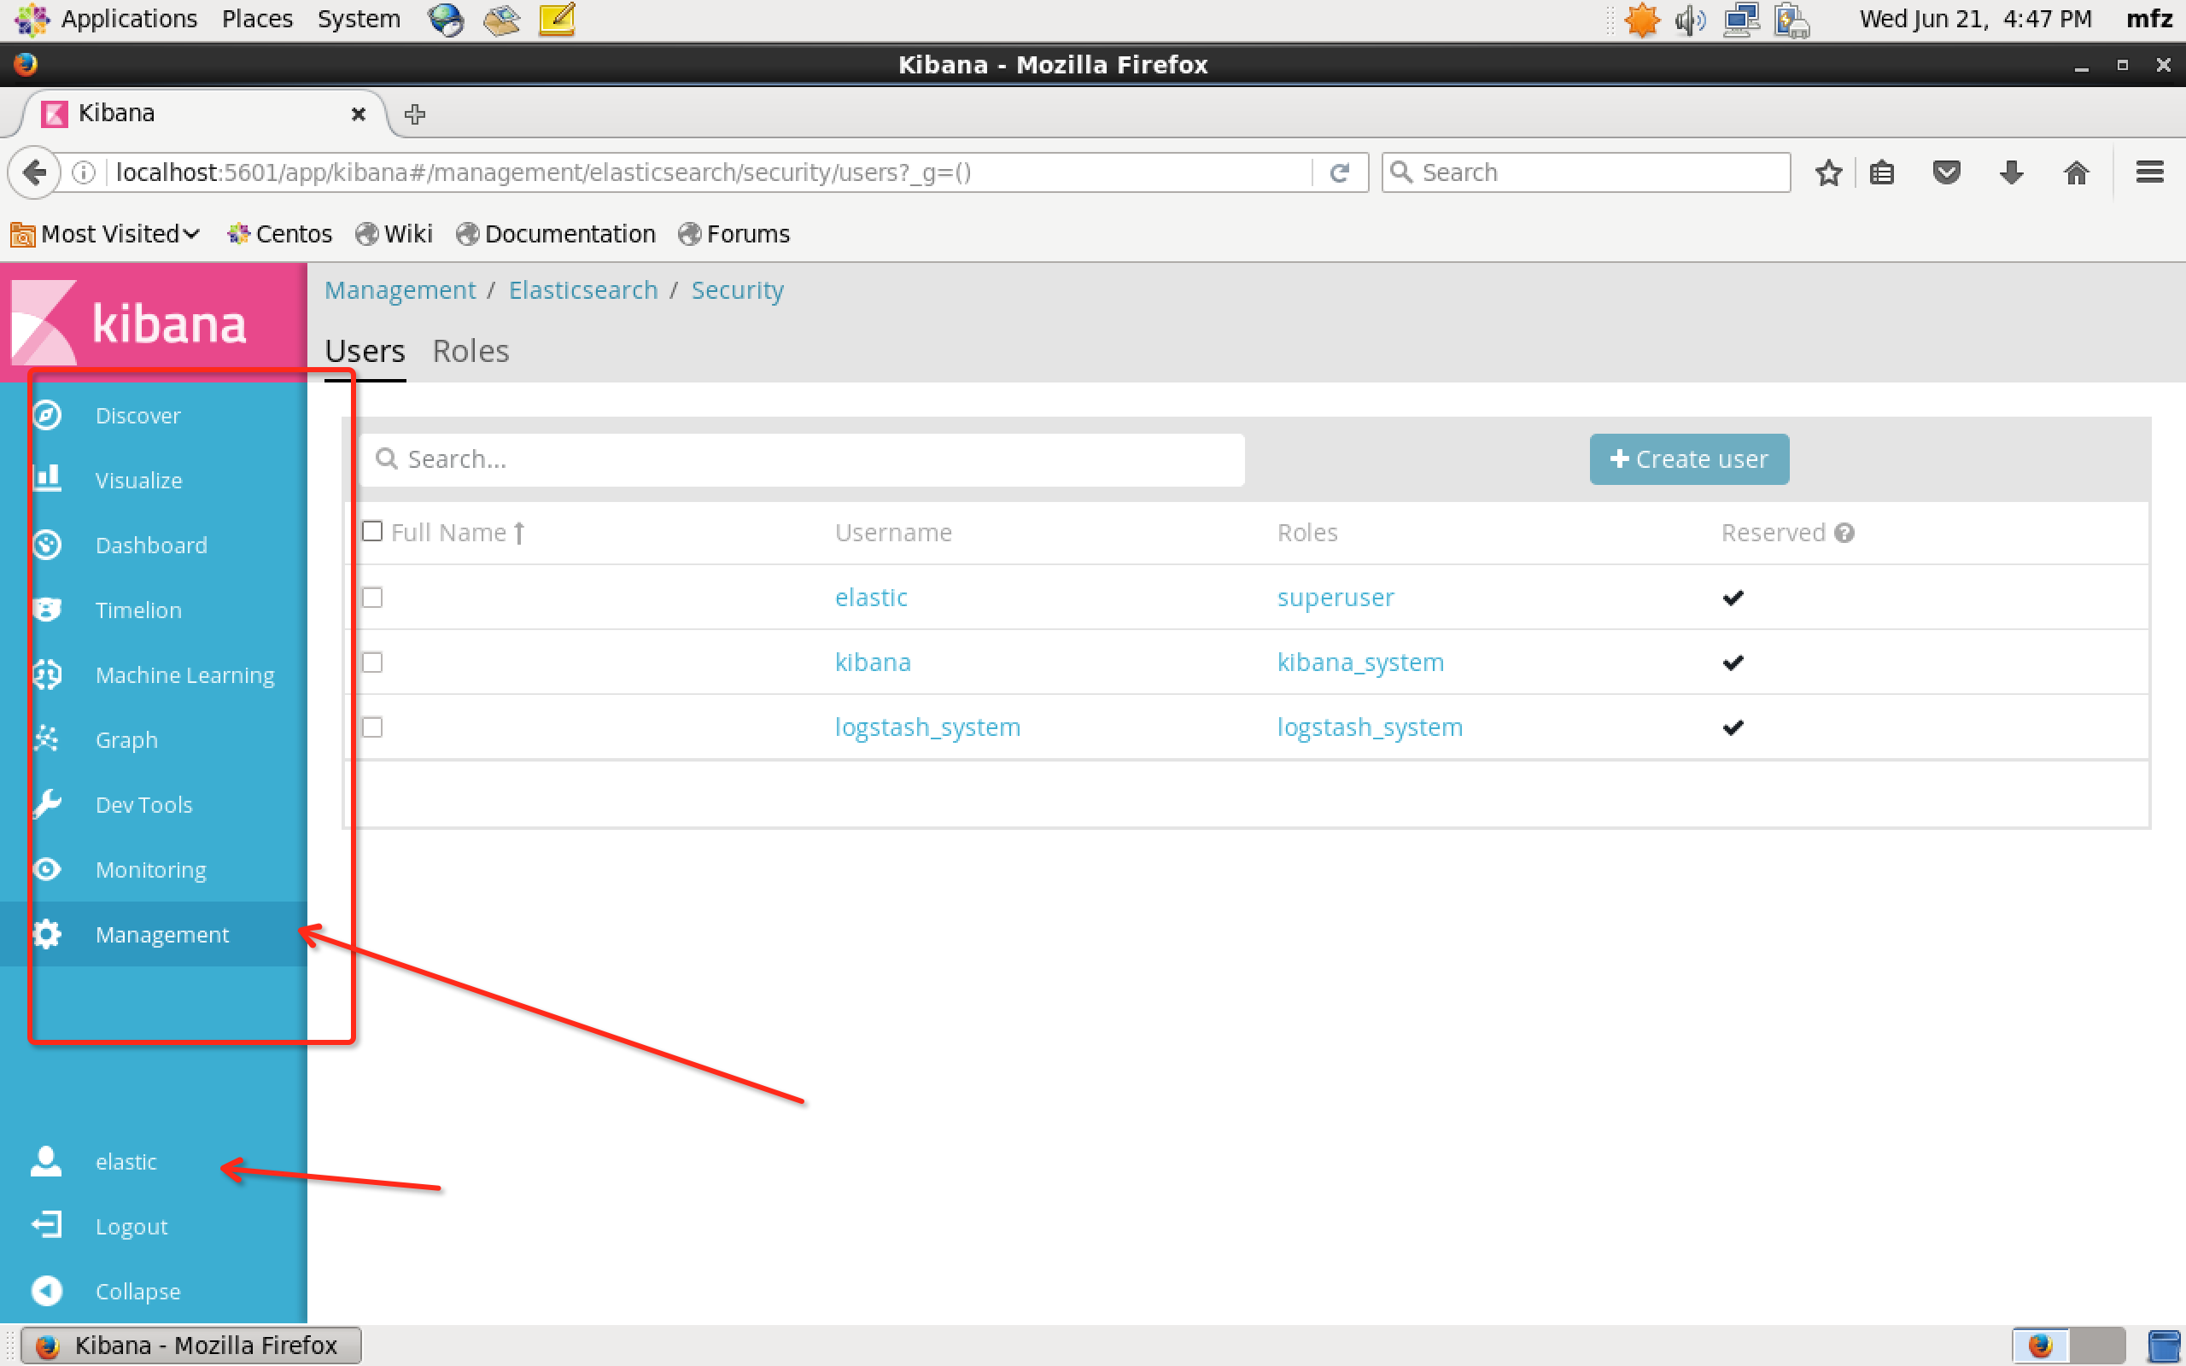Click the Logout arrow icon
The width and height of the screenshot is (2186, 1366).
pos(46,1225)
